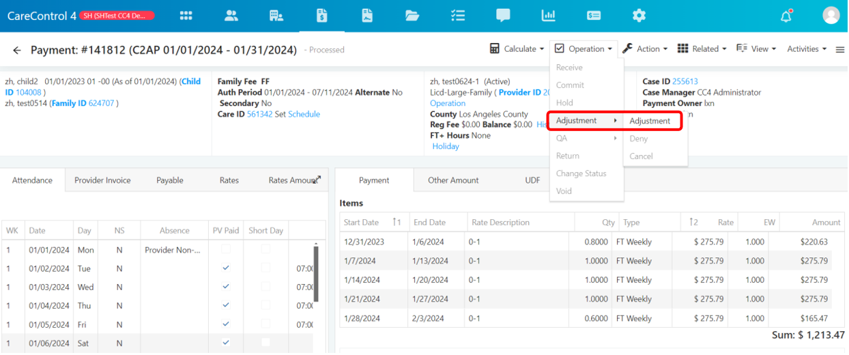The image size is (849, 355).
Task: Open the Activities dropdown
Action: point(807,49)
